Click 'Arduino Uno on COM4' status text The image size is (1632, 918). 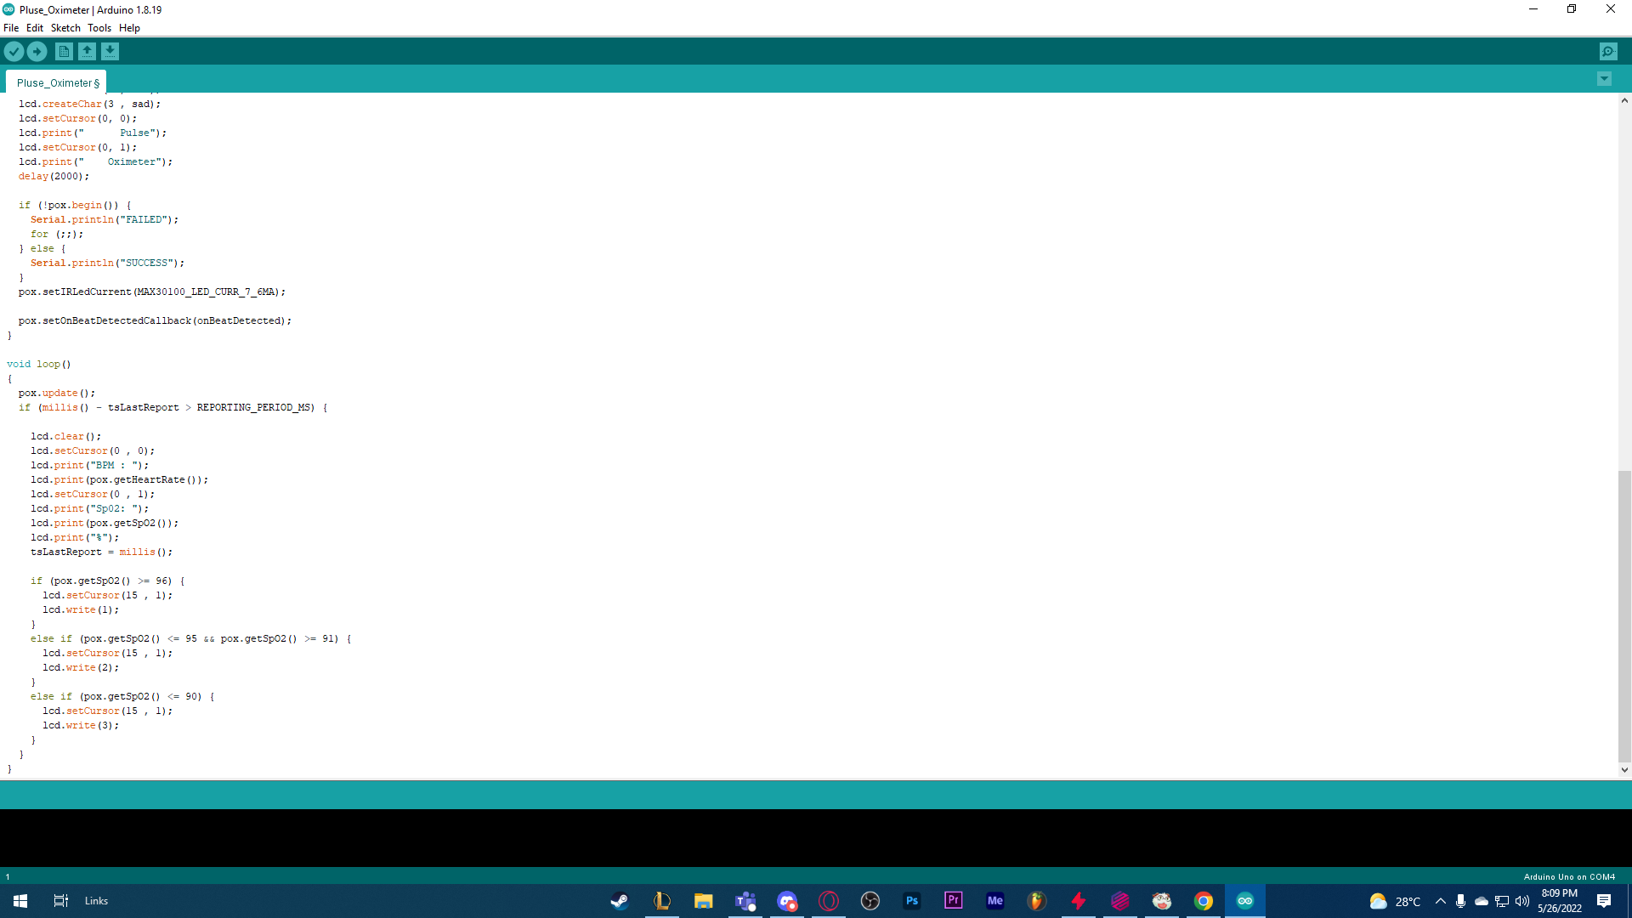click(x=1569, y=876)
